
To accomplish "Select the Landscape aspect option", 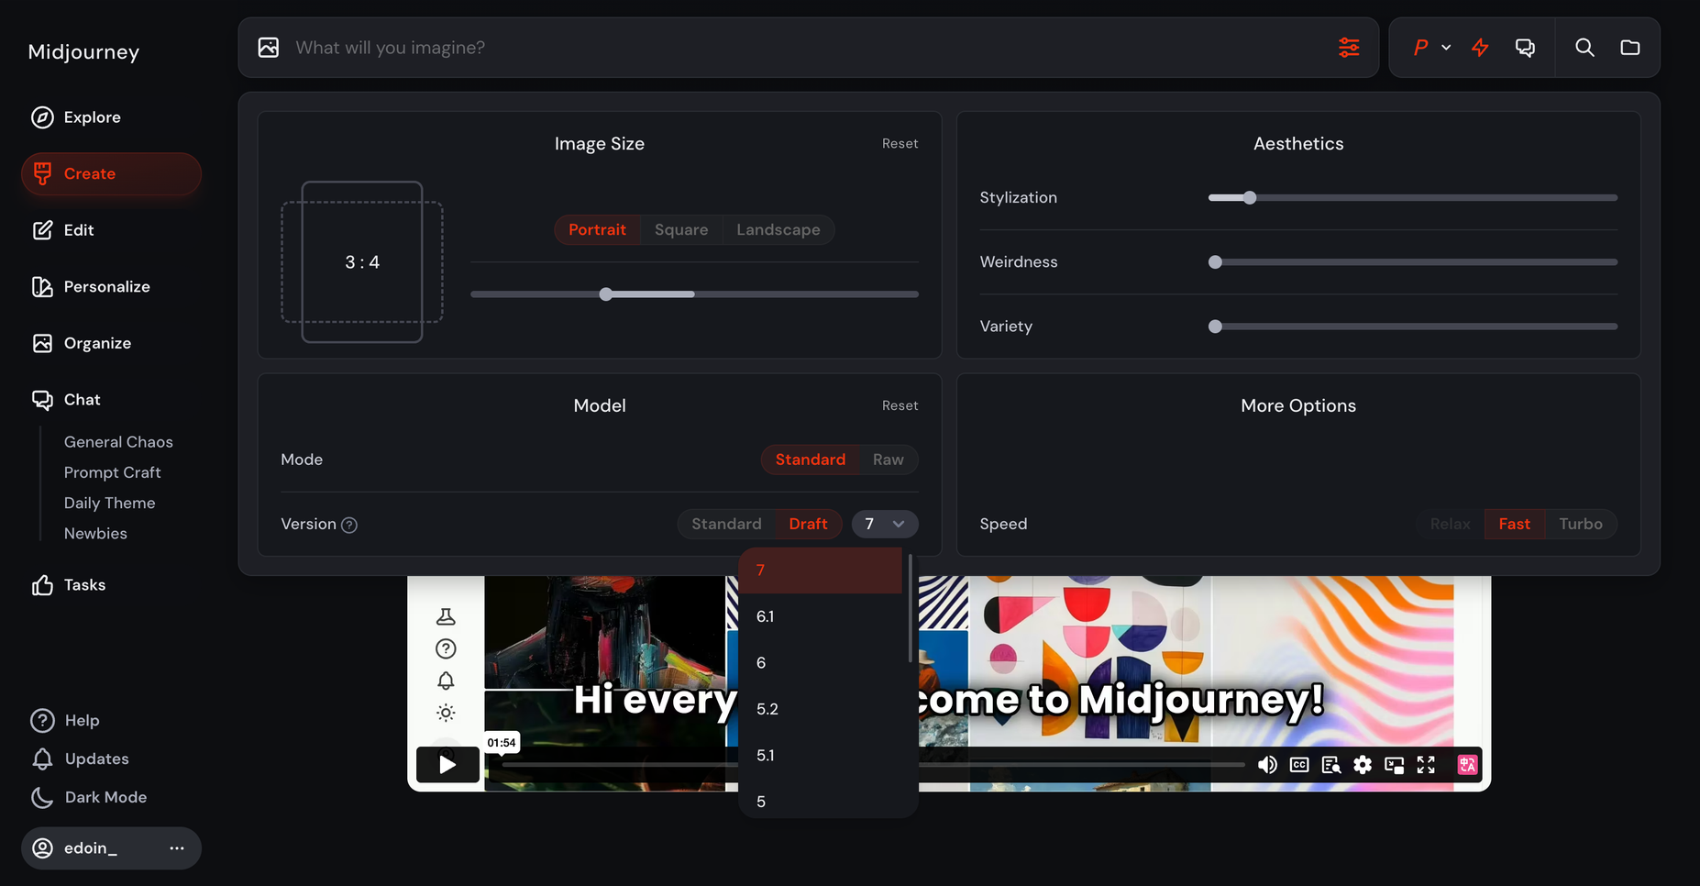I will click(x=778, y=230).
